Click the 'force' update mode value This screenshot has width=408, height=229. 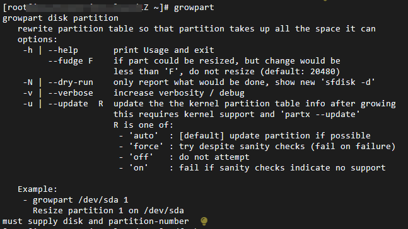point(146,147)
